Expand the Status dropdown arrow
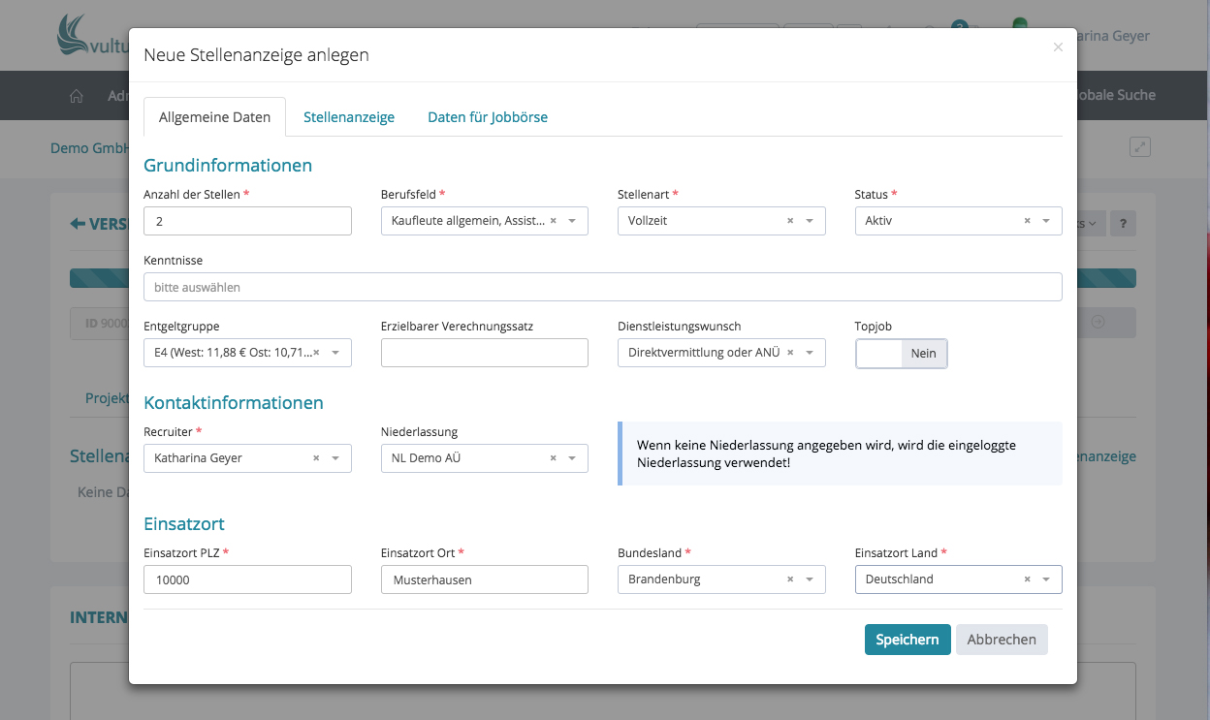Viewport: 1210px width, 720px height. click(1046, 221)
